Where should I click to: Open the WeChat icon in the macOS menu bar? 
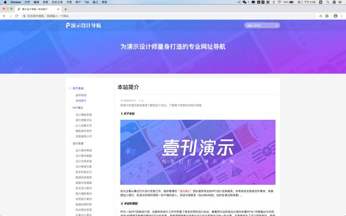[244, 2]
